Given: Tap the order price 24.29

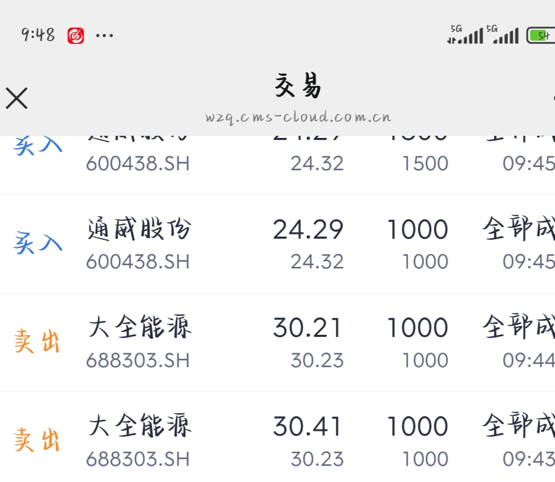Looking at the screenshot, I should (308, 229).
